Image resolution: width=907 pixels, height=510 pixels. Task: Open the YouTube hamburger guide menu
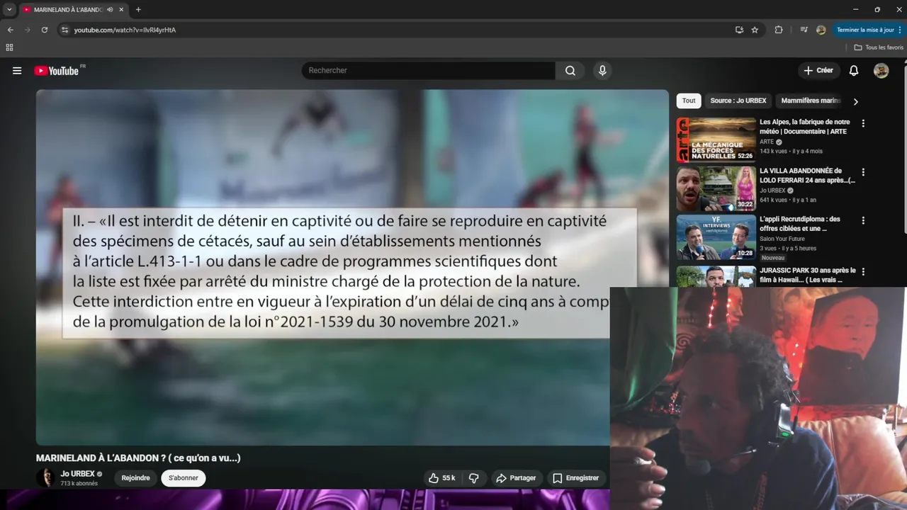tap(17, 71)
